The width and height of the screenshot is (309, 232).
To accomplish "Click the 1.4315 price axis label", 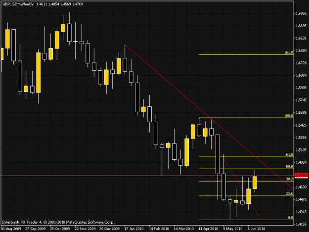I will pyautogui.click(x=301, y=212).
